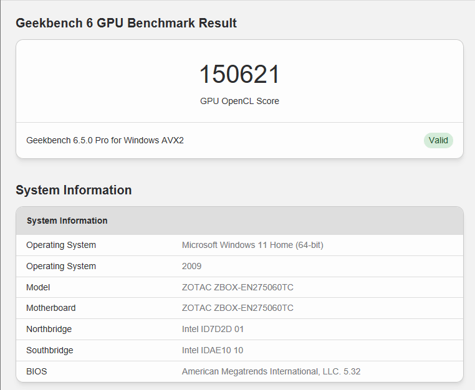The height and width of the screenshot is (390, 475).
Task: Select the American Megatrends BIOS value
Action: click(x=271, y=371)
